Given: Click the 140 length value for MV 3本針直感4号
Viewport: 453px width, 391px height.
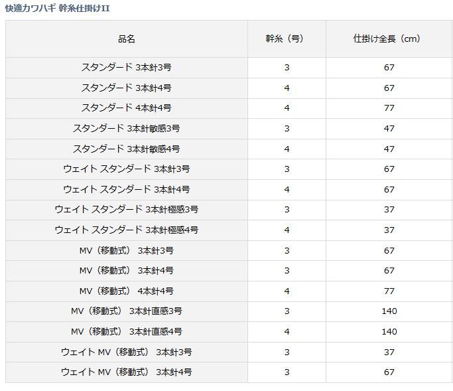Looking at the screenshot, I should pos(389,332).
